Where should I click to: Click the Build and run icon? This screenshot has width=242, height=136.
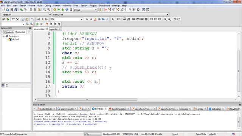(63, 10)
